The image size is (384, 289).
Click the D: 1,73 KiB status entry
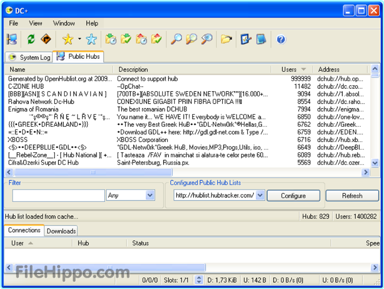pyautogui.click(x=222, y=280)
